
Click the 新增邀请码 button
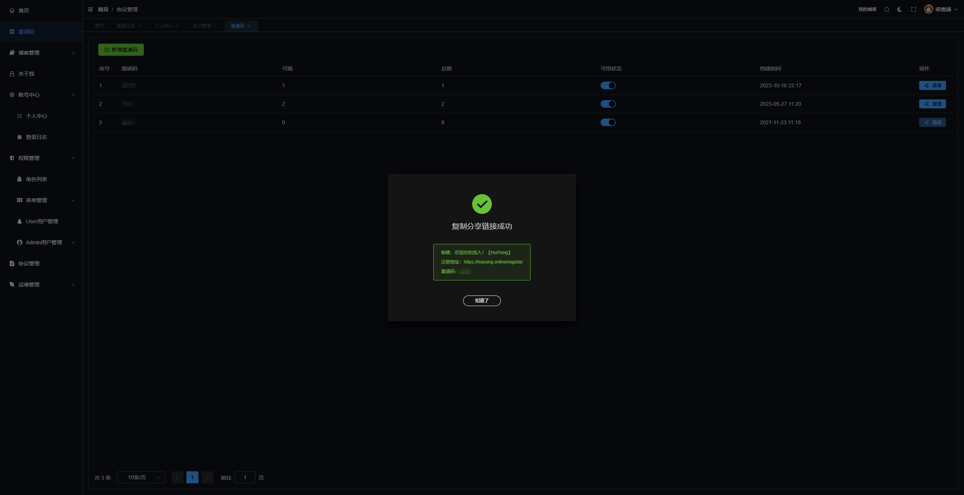pyautogui.click(x=121, y=50)
